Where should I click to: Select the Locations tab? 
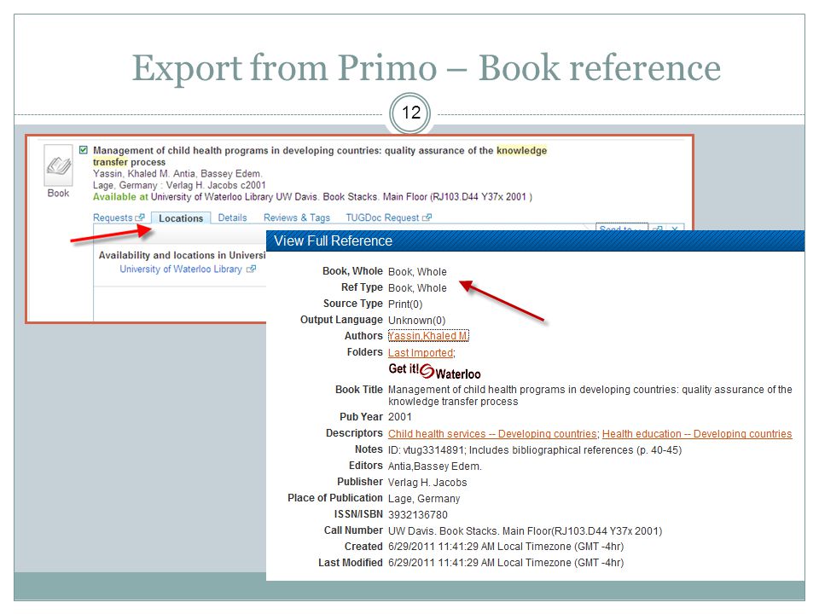point(181,218)
